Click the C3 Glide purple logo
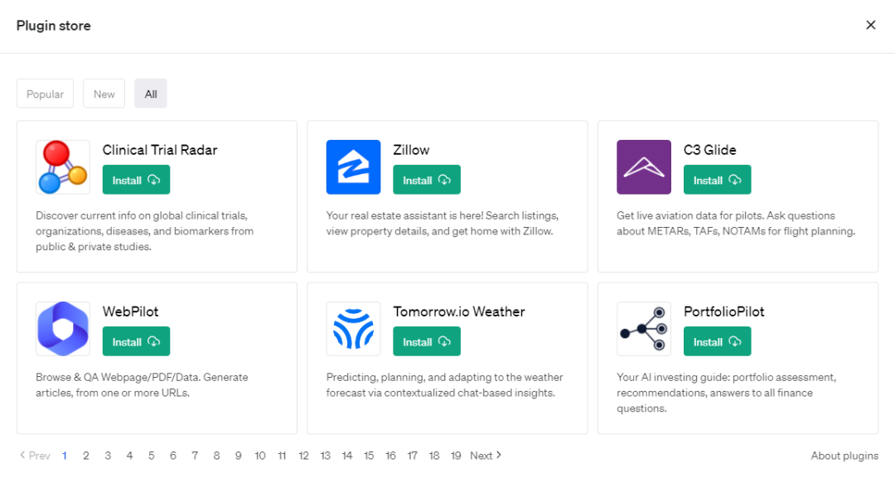Screen dimensions: 895x478 point(644,167)
